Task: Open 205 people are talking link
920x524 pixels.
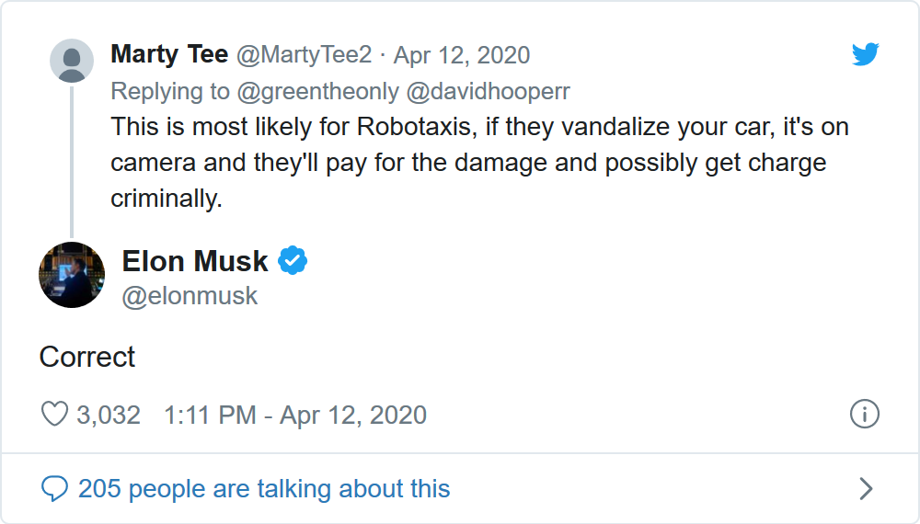Action: point(264,488)
